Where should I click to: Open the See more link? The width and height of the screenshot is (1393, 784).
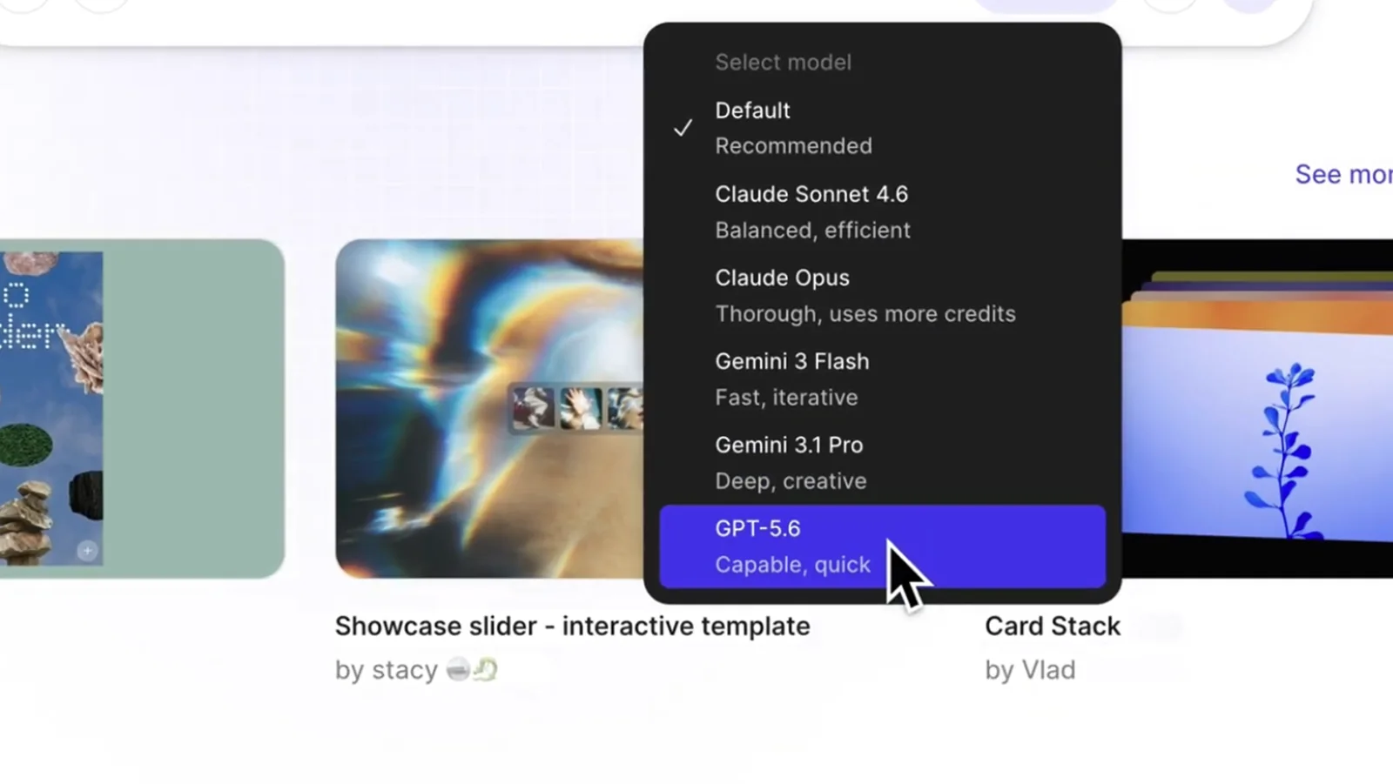[x=1343, y=174]
